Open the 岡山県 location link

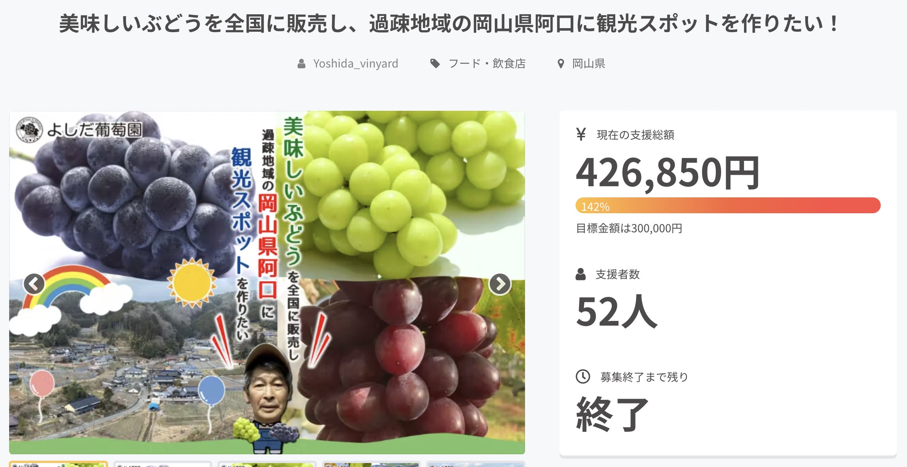589,64
